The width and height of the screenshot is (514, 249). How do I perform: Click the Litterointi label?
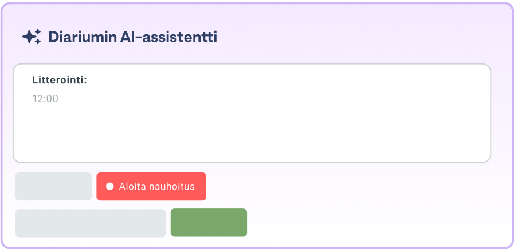click(x=60, y=81)
